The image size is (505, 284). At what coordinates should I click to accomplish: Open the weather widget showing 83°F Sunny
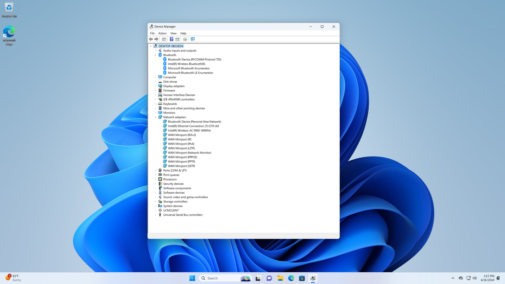[x=13, y=278]
